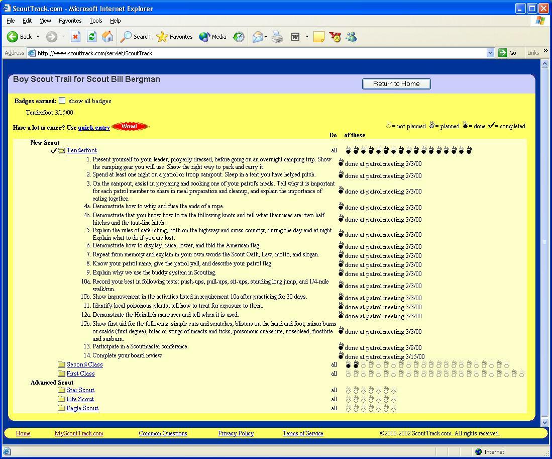Collapse the Tenderfoot folder icon
This screenshot has height=459, width=552.
(x=62, y=150)
